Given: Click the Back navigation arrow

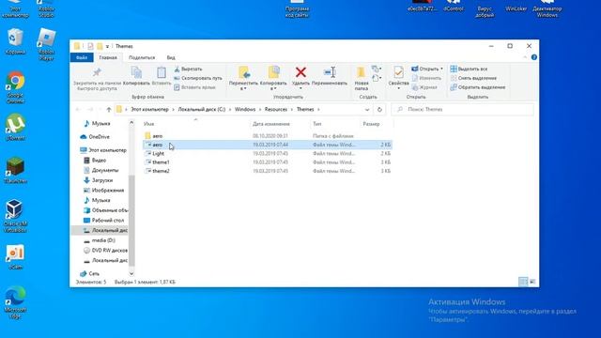Looking at the screenshot, I should click(x=79, y=110).
